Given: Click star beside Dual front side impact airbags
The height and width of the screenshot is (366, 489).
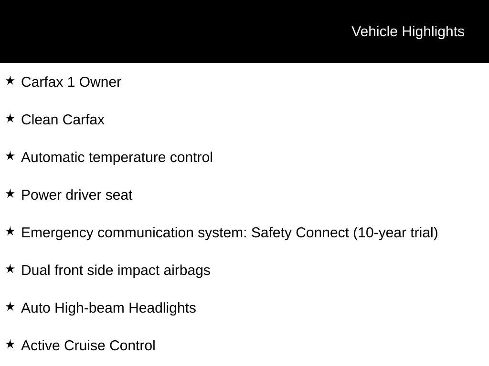Looking at the screenshot, I should (x=10, y=269).
